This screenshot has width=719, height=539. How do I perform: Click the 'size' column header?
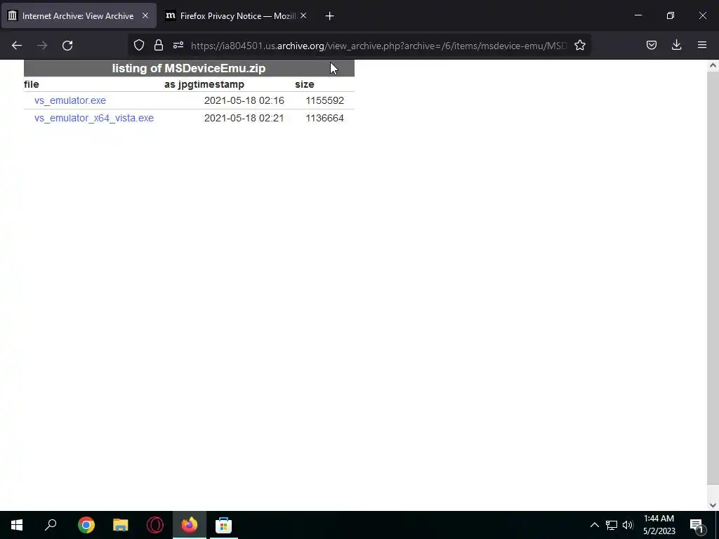[305, 84]
